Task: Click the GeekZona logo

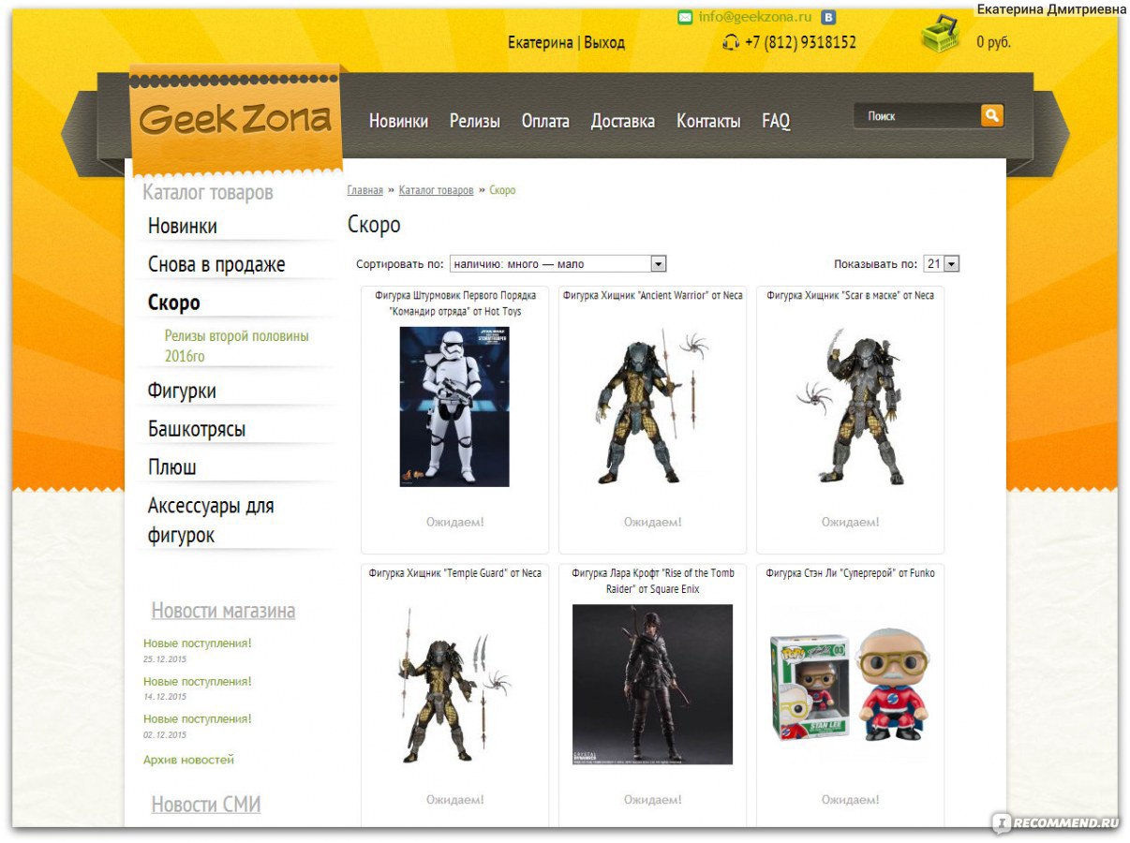Action: [x=235, y=119]
